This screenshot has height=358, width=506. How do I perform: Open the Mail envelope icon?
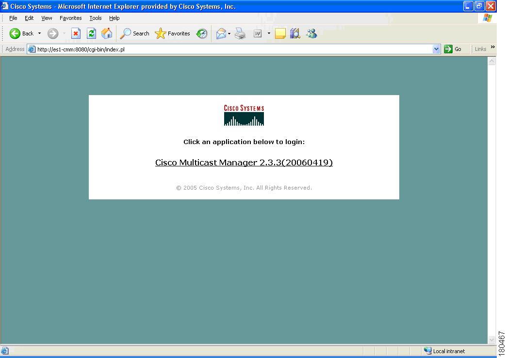[x=221, y=33]
